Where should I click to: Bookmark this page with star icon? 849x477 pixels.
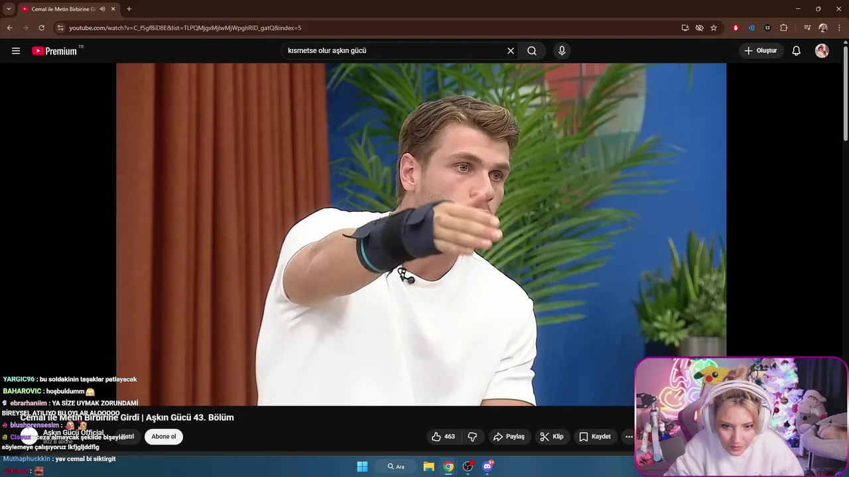pyautogui.click(x=714, y=28)
